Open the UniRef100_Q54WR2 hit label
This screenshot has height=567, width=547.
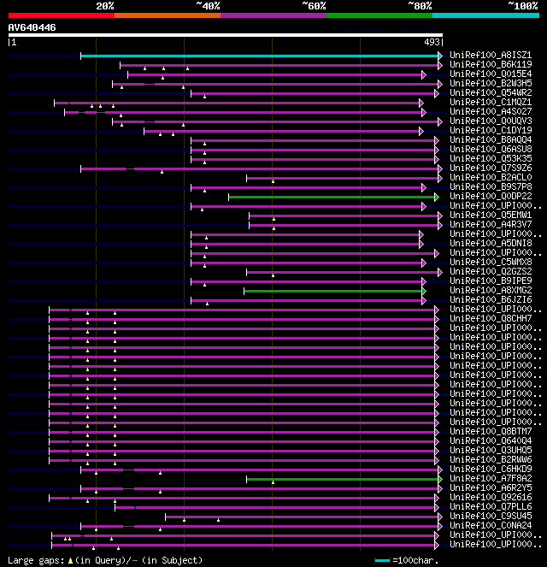491,92
